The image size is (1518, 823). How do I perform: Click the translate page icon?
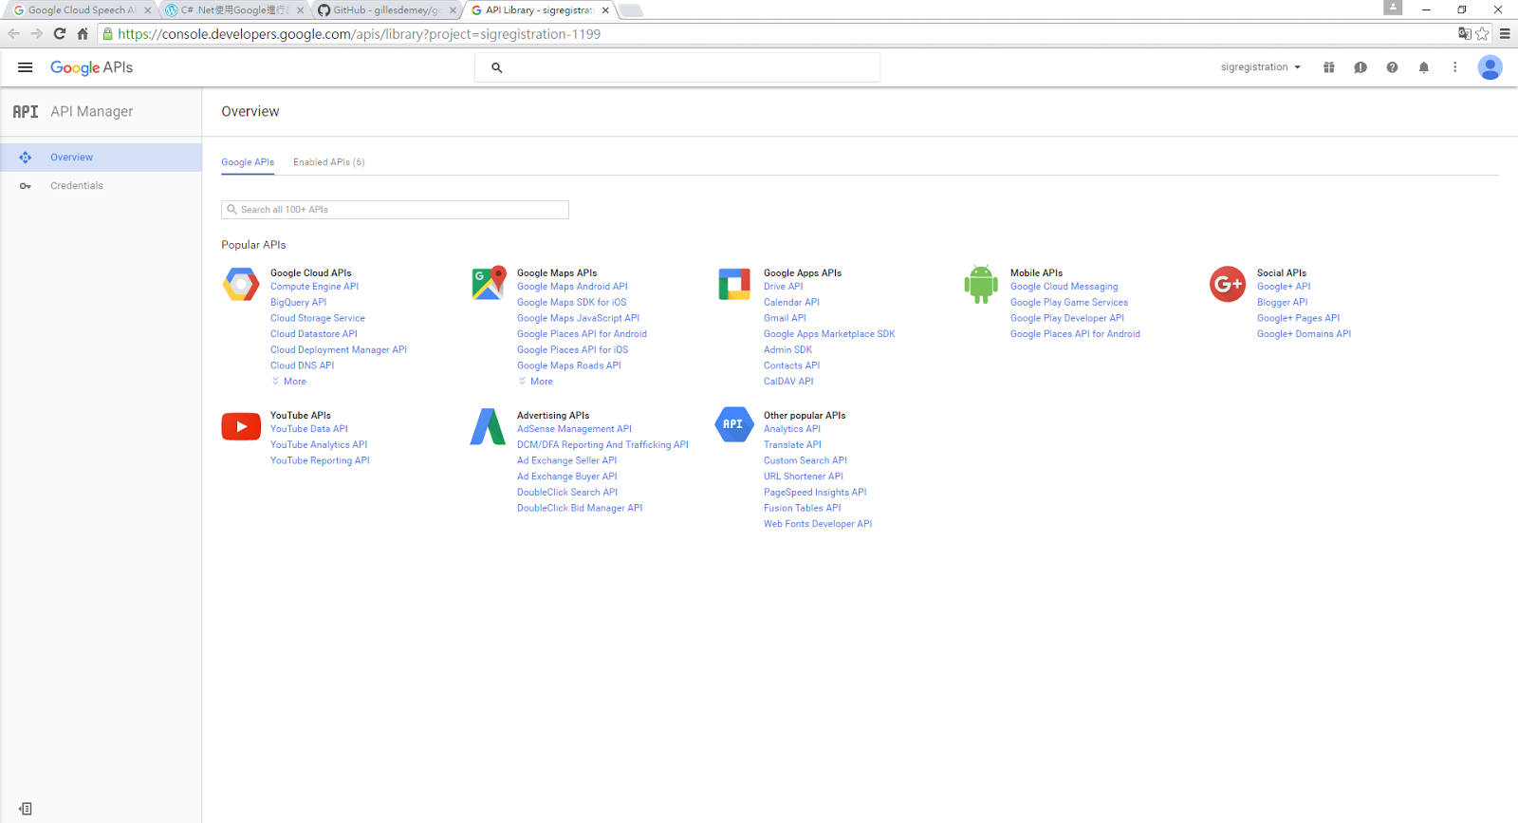tap(1465, 34)
